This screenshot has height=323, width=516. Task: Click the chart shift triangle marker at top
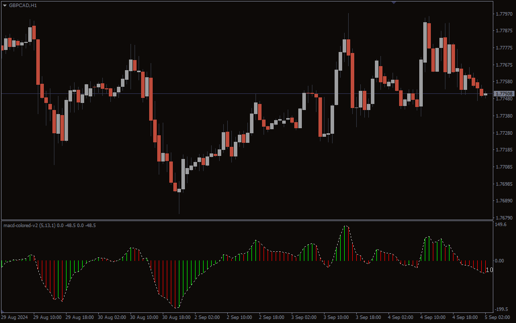394,3
